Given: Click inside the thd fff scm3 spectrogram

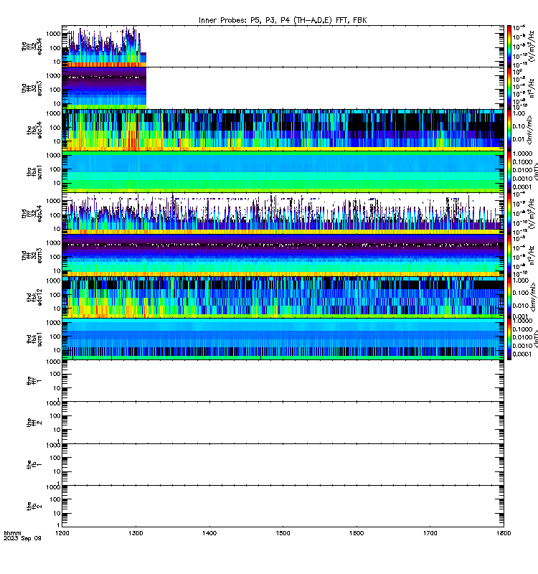Looking at the screenshot, I should coord(283,255).
